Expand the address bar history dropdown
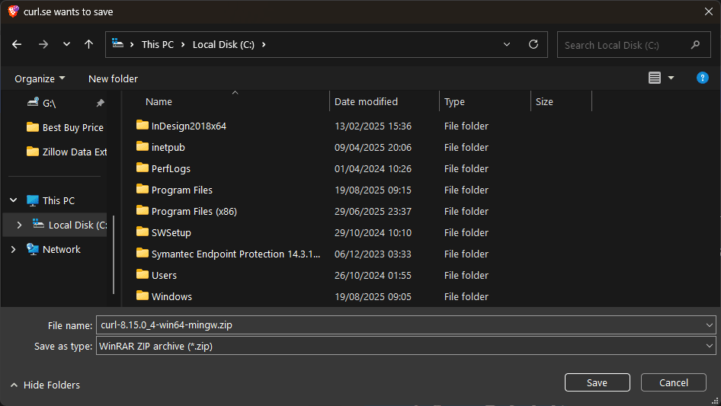The image size is (721, 406). coord(507,44)
